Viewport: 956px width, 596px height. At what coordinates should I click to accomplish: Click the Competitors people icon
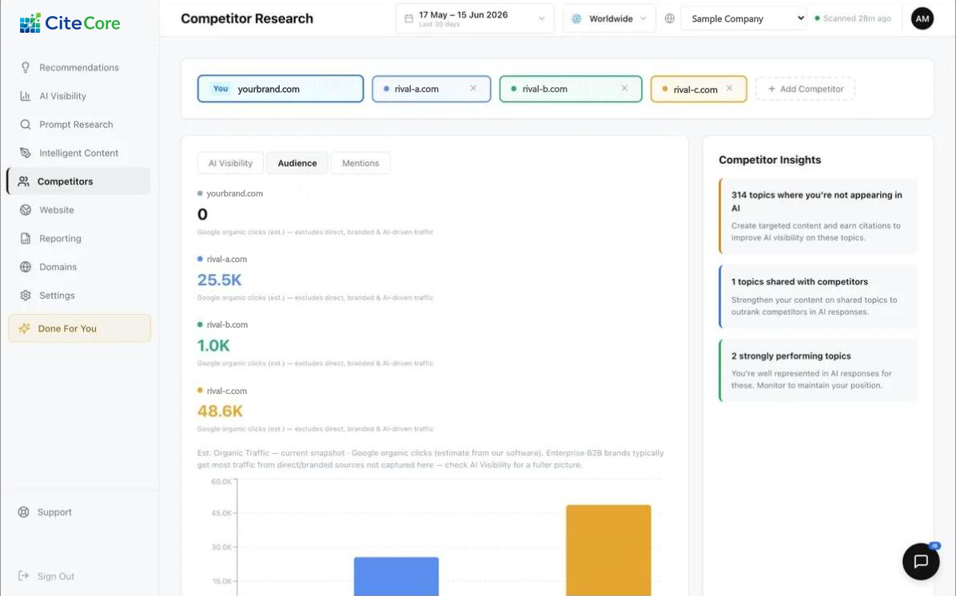(24, 181)
